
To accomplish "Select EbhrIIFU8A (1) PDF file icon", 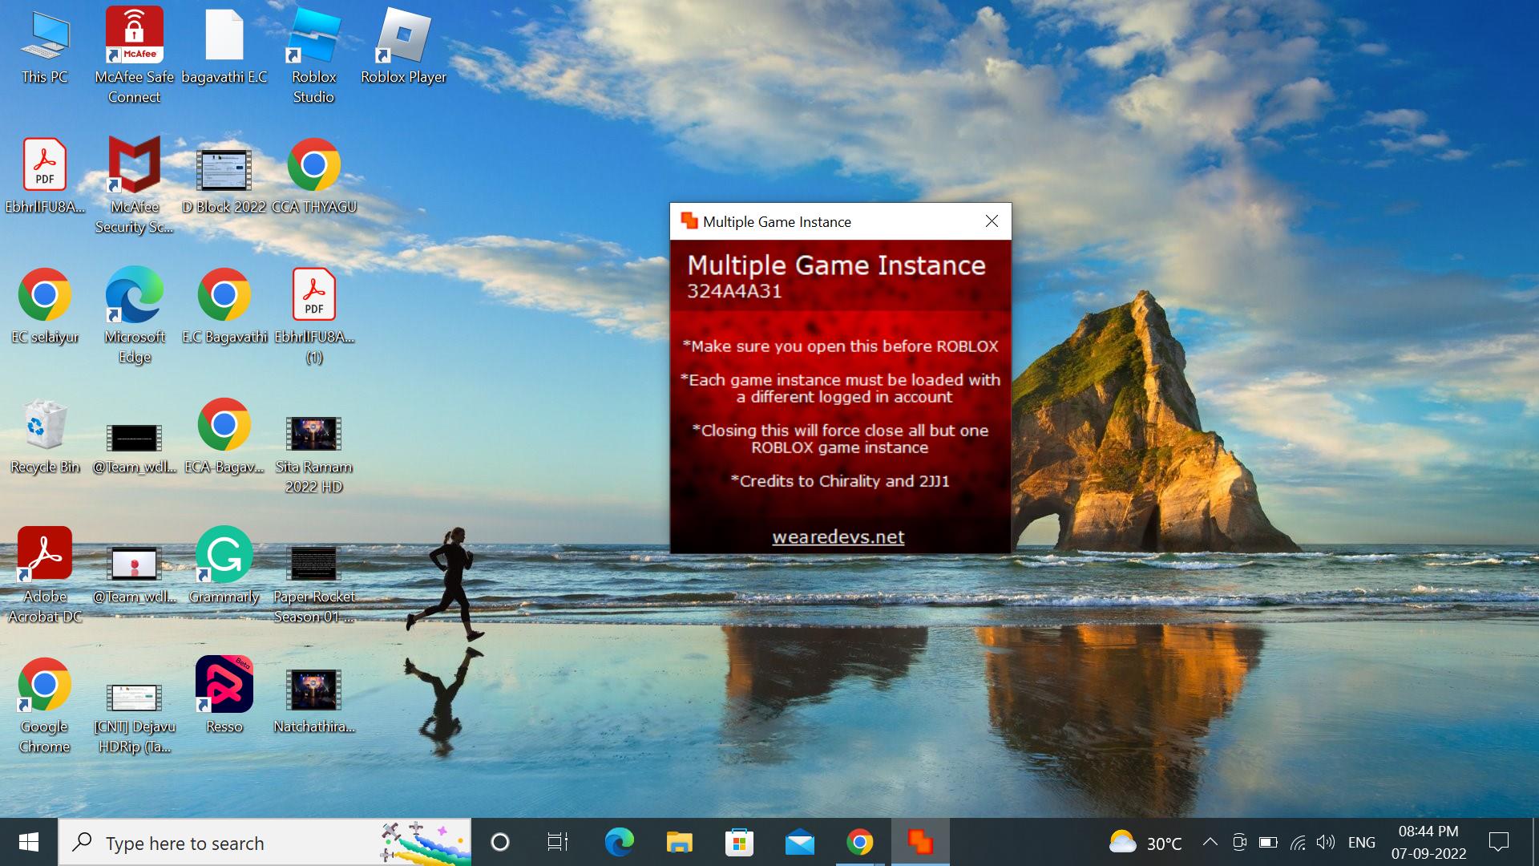I will (x=313, y=314).
